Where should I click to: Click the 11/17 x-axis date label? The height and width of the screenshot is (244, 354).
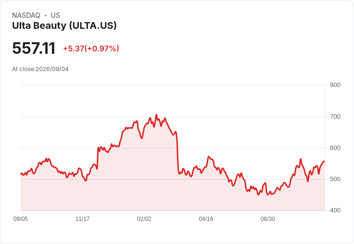(82, 219)
